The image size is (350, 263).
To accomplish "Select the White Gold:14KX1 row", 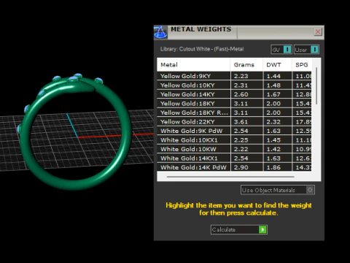I will 234,159.
